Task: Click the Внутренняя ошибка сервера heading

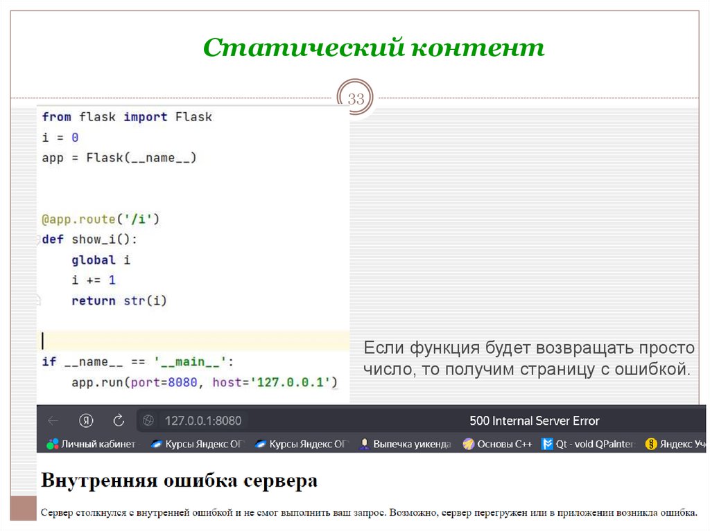Action: coord(180,480)
